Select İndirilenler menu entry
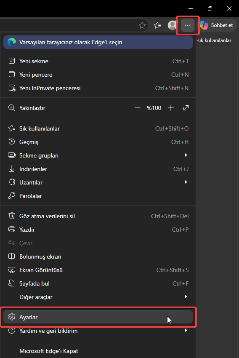 click(98, 169)
